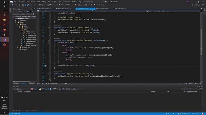Click the title bar search magnifier icon
The width and height of the screenshot is (206, 115).
pos(105,2)
